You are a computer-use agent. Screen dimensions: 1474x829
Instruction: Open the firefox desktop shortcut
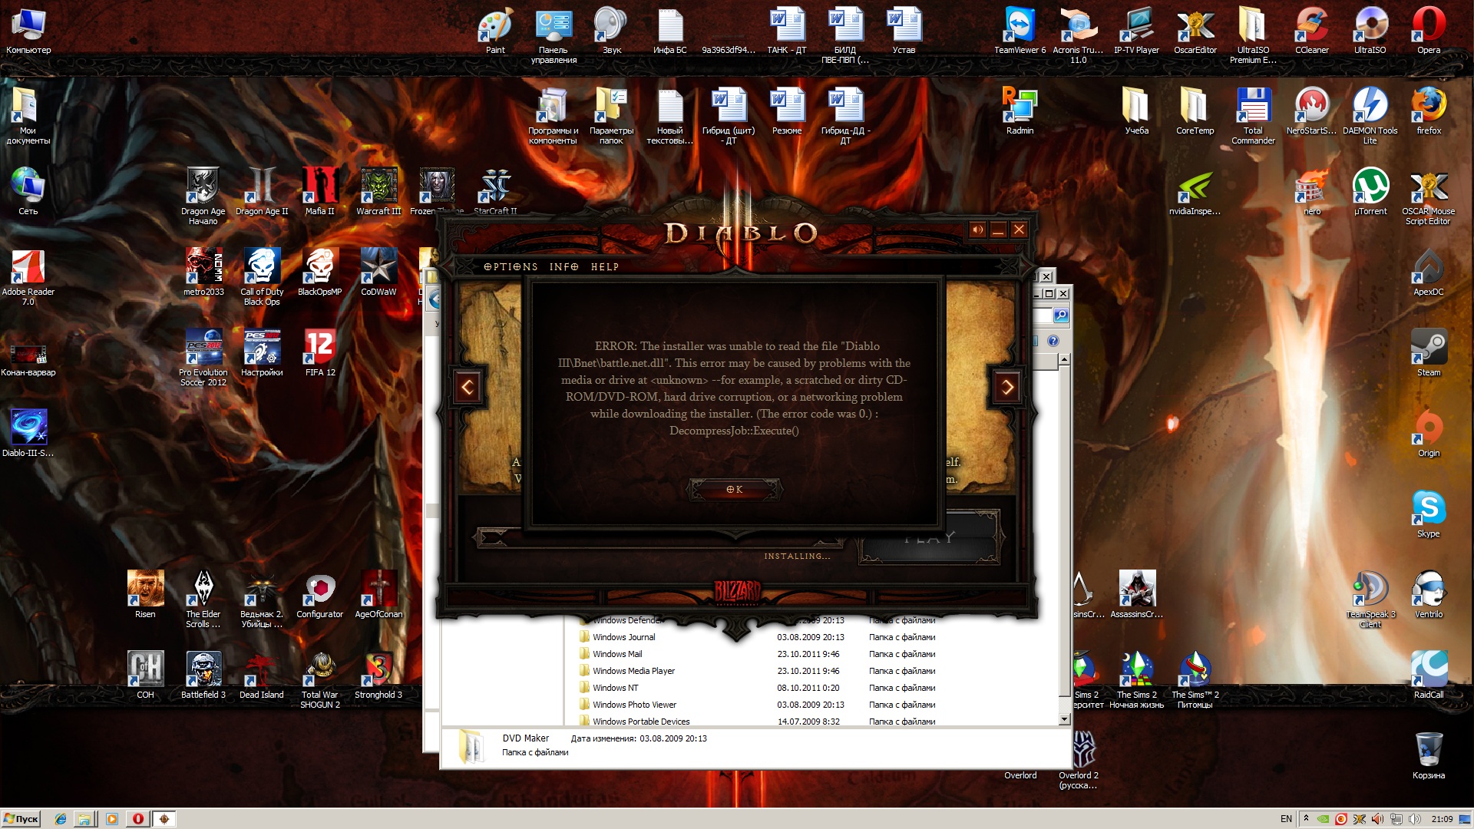pyautogui.click(x=1429, y=111)
